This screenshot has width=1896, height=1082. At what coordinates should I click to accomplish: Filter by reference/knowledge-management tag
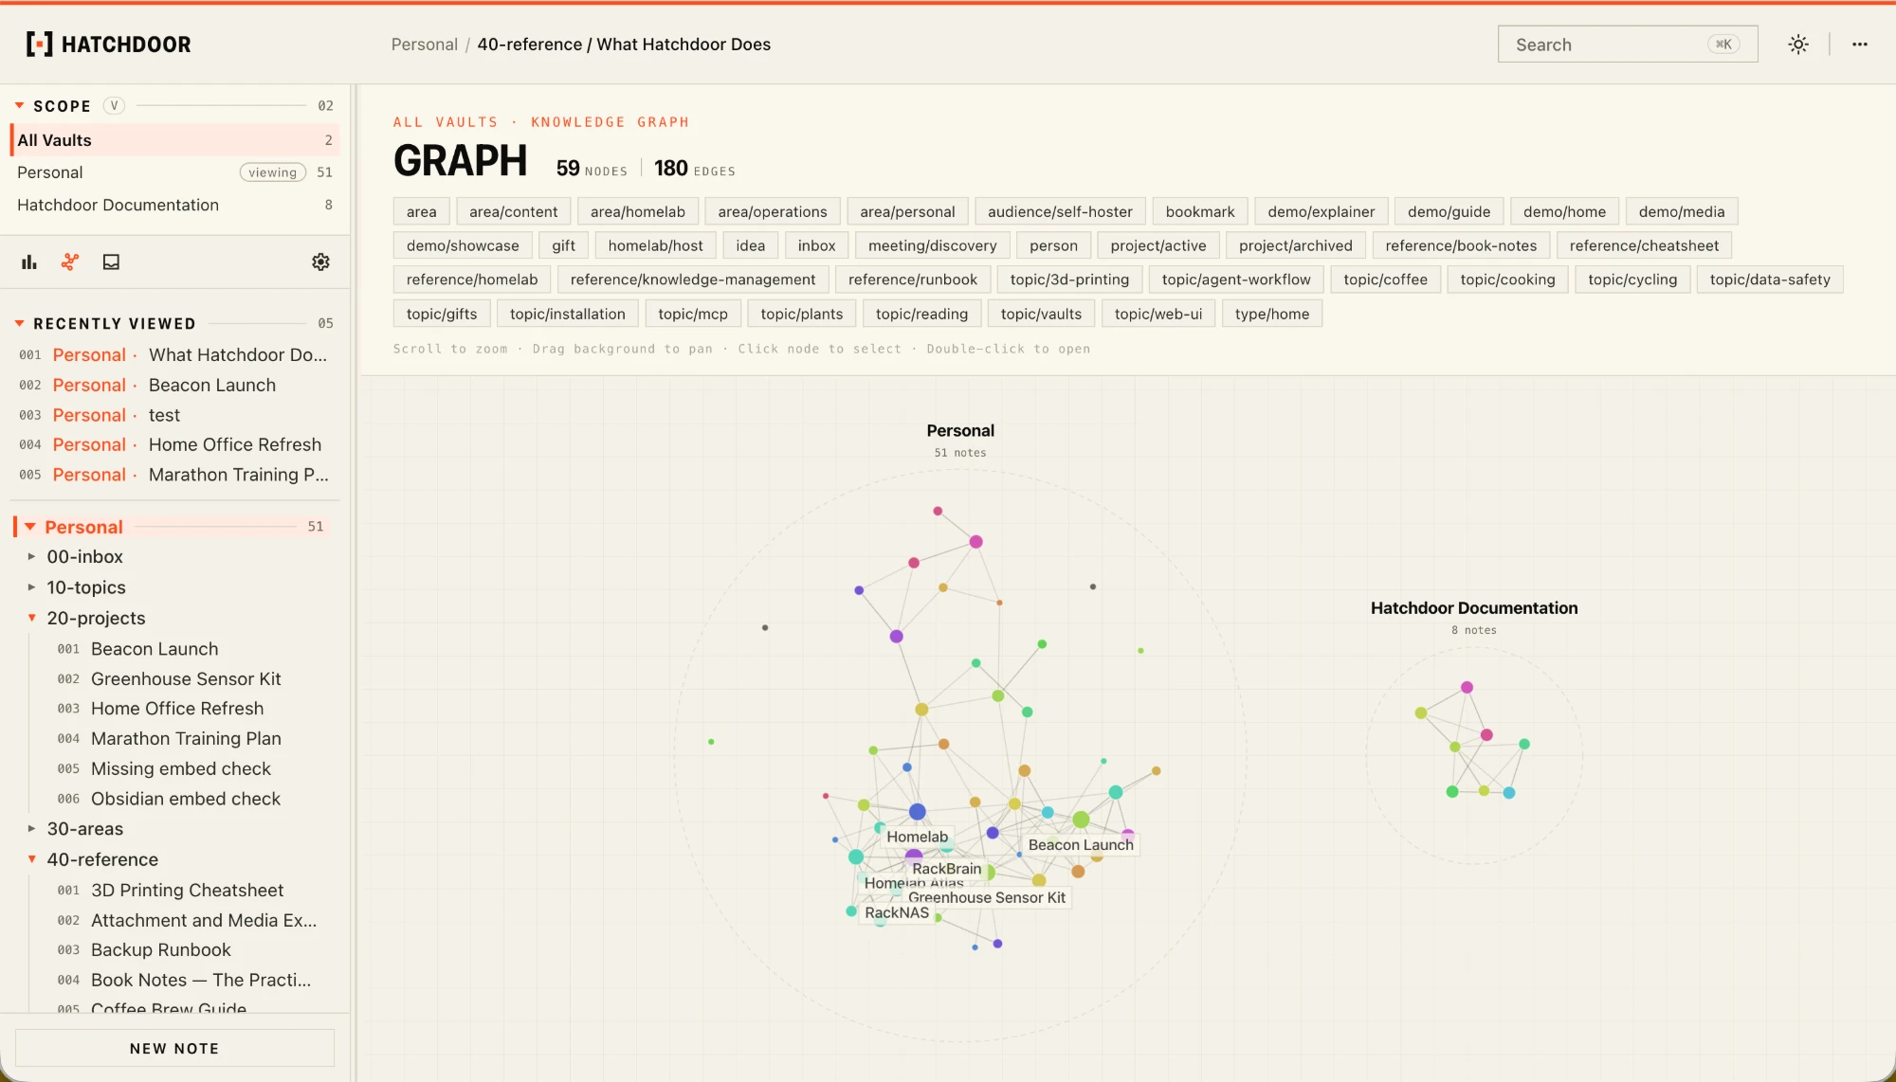(x=692, y=280)
